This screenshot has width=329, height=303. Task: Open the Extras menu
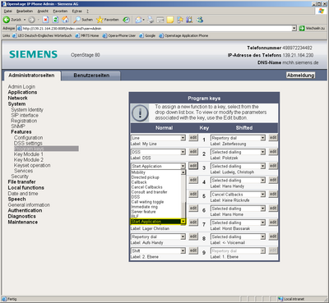[76, 11]
